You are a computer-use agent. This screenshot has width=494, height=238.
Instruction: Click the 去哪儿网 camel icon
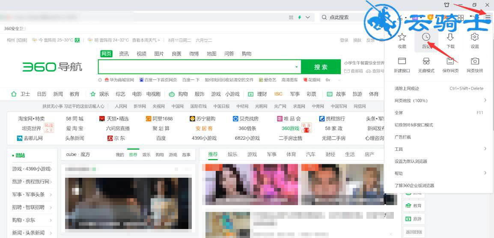(20, 138)
